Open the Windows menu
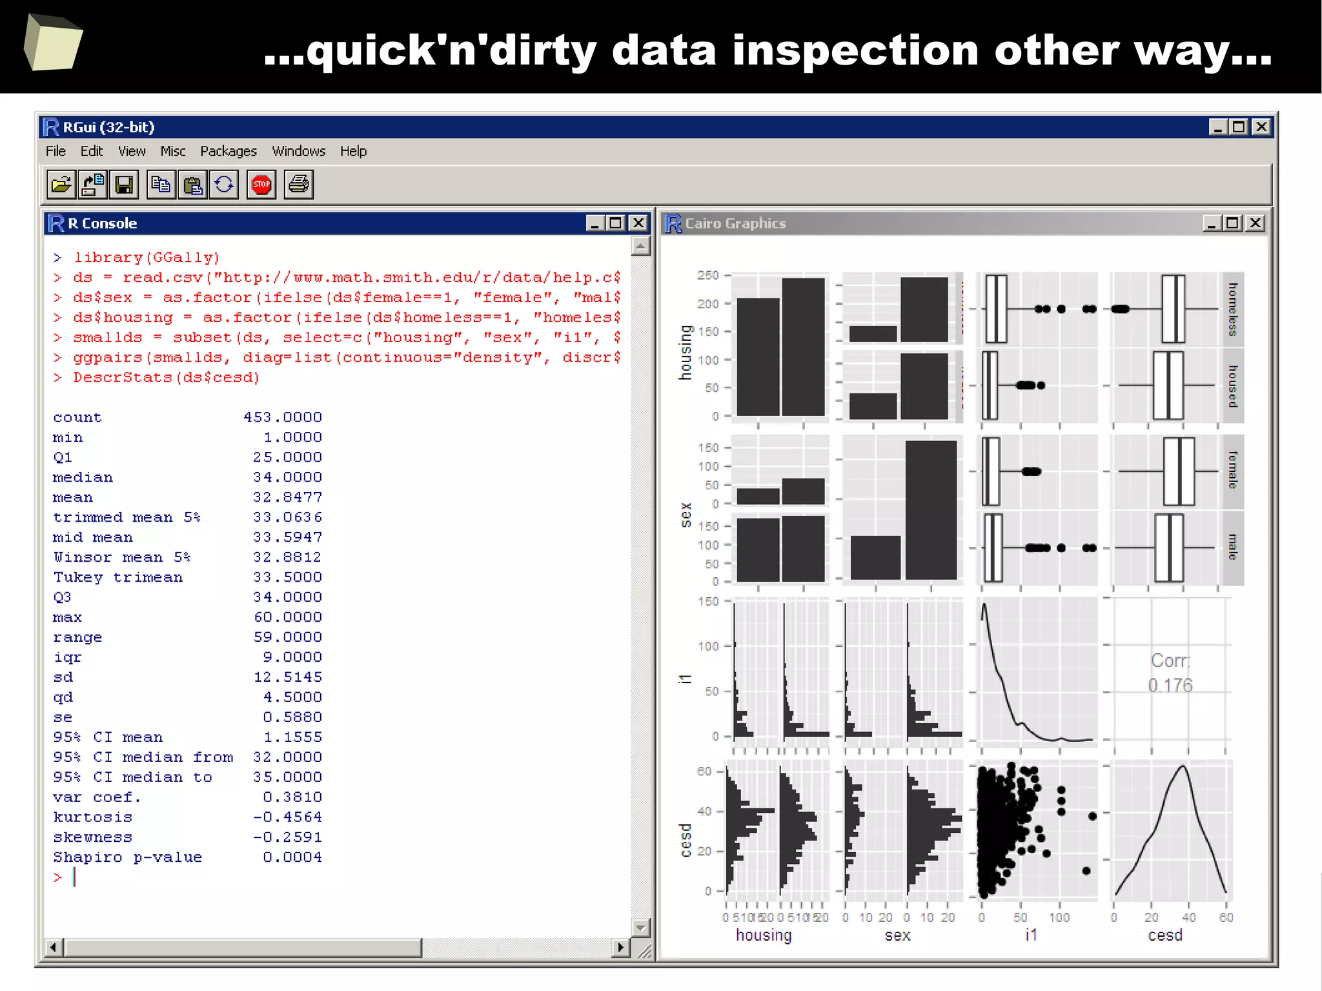The width and height of the screenshot is (1322, 991). click(299, 151)
